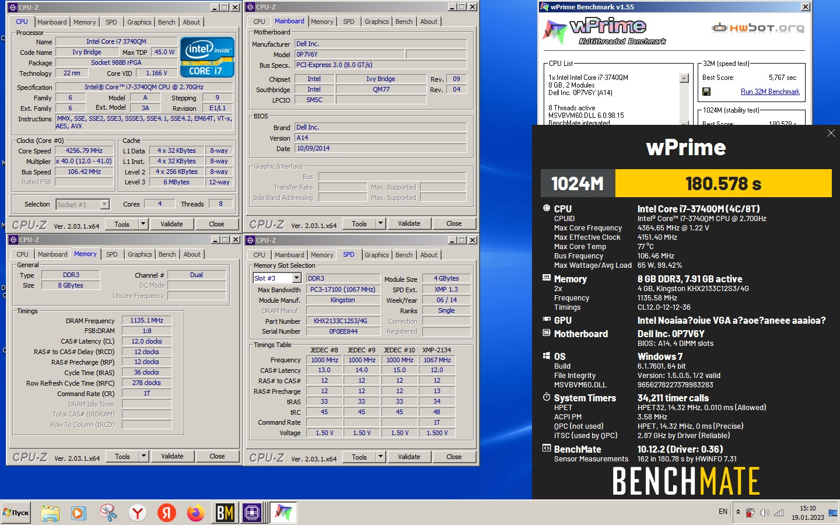Switch to Memory tab in Mainboard window

pyautogui.click(x=322, y=22)
